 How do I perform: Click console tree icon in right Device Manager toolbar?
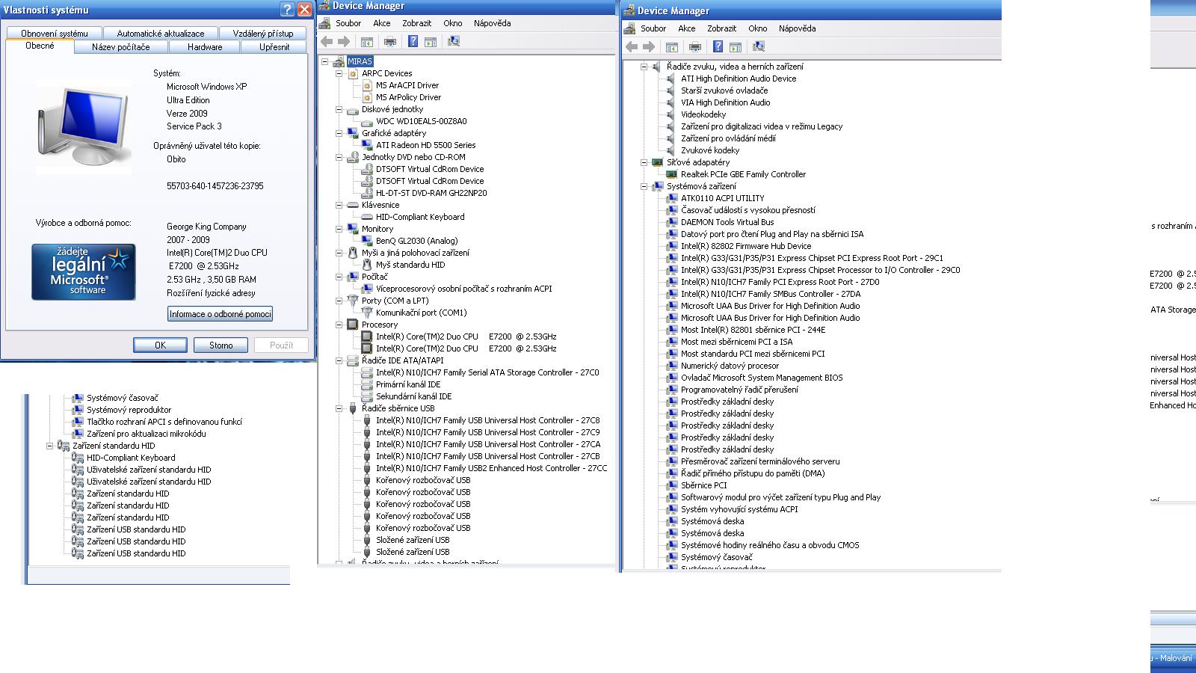tap(672, 47)
